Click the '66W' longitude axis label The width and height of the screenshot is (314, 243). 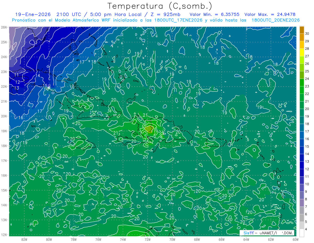coord(222,239)
